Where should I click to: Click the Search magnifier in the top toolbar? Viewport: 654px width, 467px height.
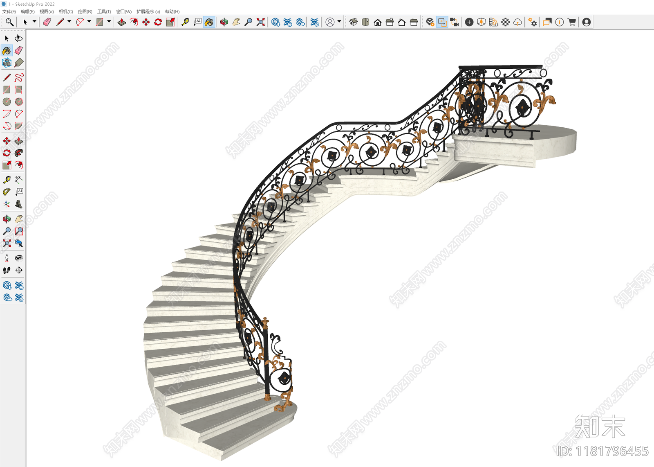click(x=9, y=22)
